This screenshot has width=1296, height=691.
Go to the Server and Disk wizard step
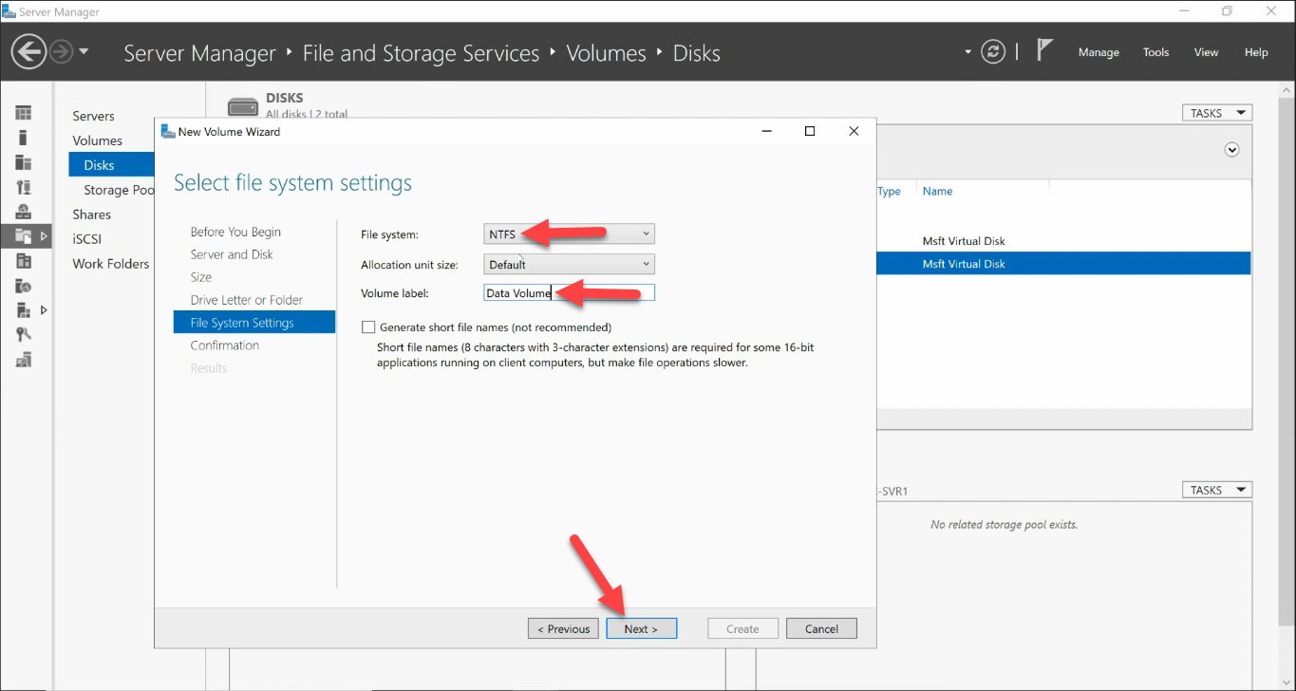click(232, 254)
